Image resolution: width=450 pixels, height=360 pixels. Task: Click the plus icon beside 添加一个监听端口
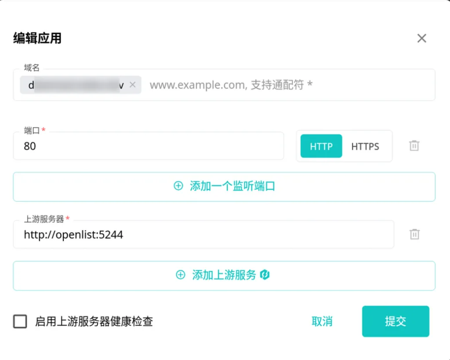coord(178,186)
